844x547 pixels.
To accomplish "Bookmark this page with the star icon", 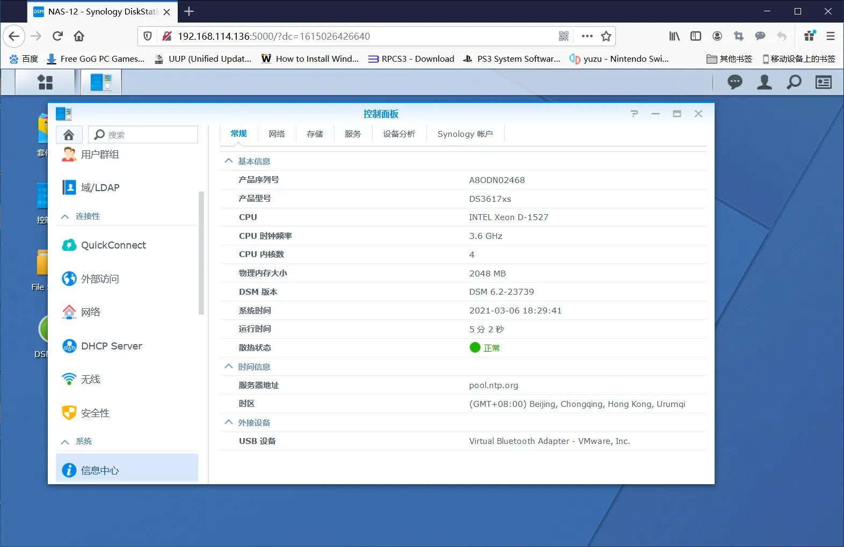I will point(606,36).
